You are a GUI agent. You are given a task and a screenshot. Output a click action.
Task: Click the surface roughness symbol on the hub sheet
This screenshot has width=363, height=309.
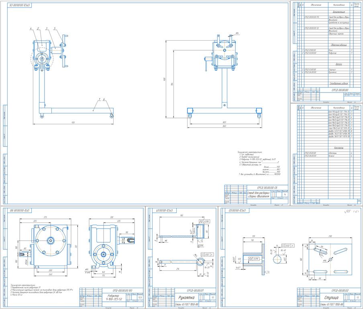point(352,211)
